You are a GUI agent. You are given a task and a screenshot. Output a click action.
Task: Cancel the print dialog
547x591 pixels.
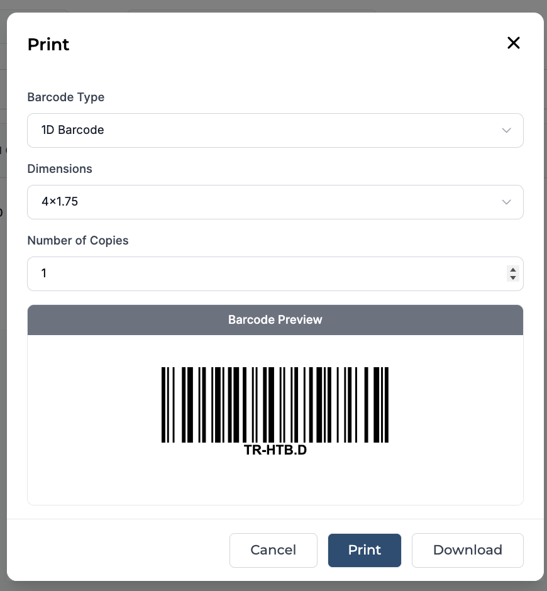click(273, 550)
